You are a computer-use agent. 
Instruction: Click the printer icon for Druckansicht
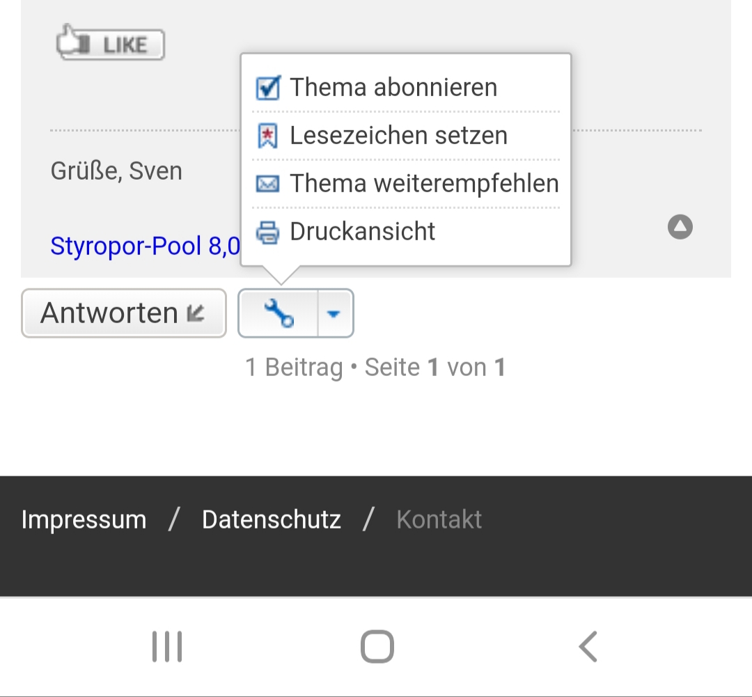(x=267, y=232)
